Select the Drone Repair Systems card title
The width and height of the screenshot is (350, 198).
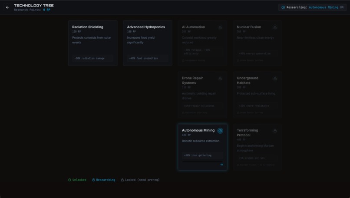click(x=192, y=80)
